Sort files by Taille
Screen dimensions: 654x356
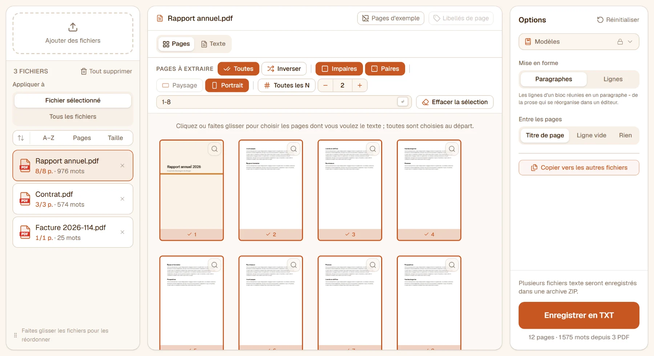coord(115,138)
